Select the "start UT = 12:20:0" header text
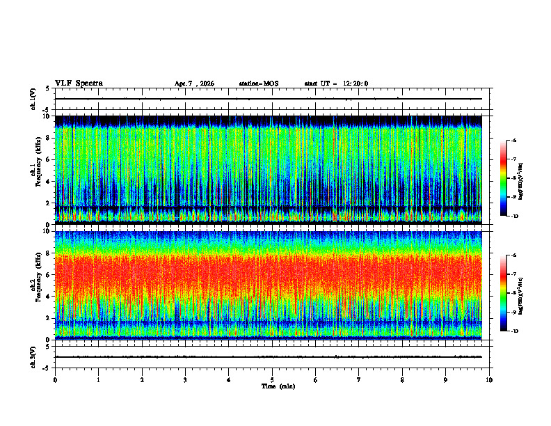551x426 pixels. 336,84
